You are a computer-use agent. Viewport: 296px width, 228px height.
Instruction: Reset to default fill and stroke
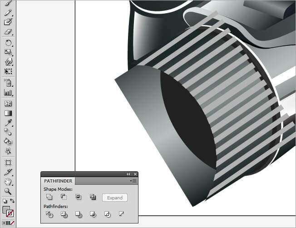pos(4,201)
